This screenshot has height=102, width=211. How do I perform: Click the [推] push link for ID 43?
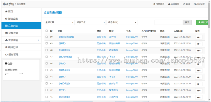tap(168, 83)
